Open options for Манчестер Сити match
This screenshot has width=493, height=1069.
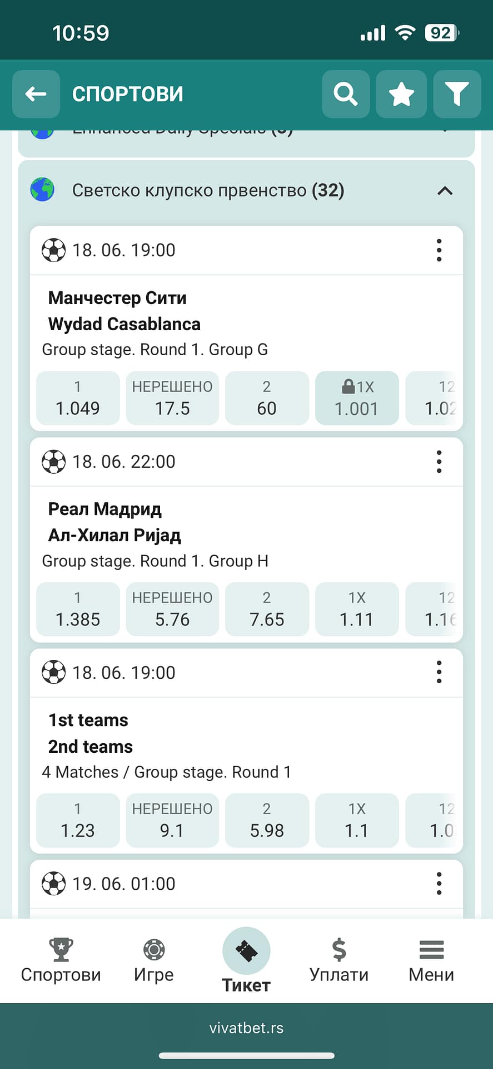[x=439, y=251]
